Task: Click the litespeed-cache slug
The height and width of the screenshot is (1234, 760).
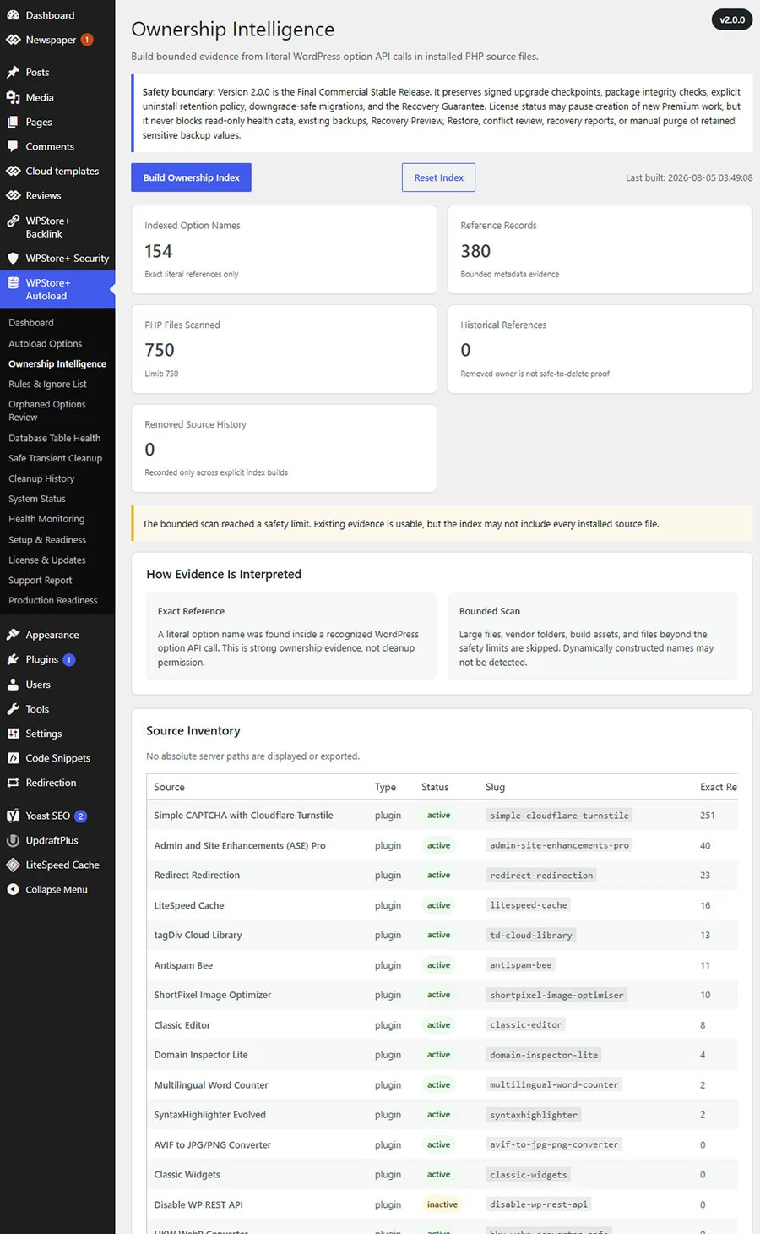Action: pos(529,905)
